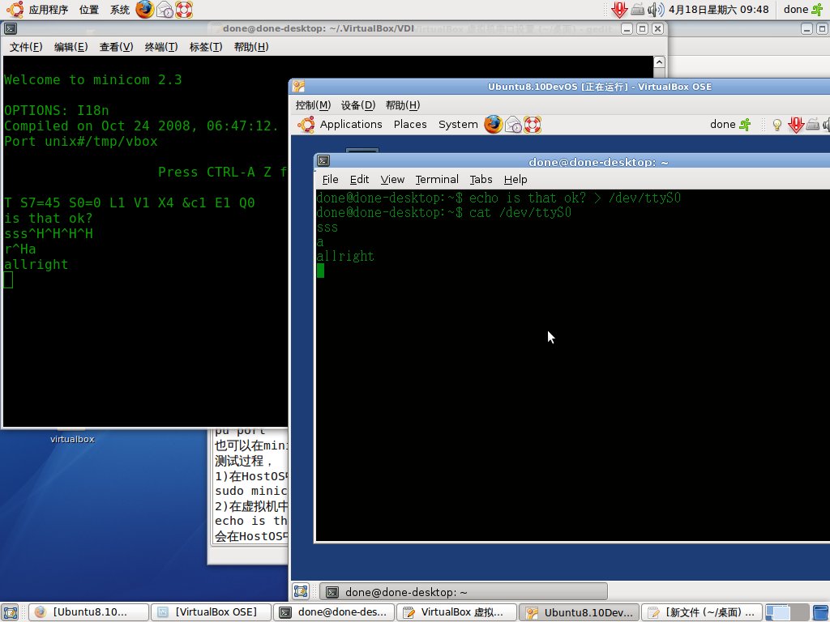Image resolution: width=830 pixels, height=622 pixels.
Task: Click the help lifesaver icon in host panel
Action: click(186, 10)
